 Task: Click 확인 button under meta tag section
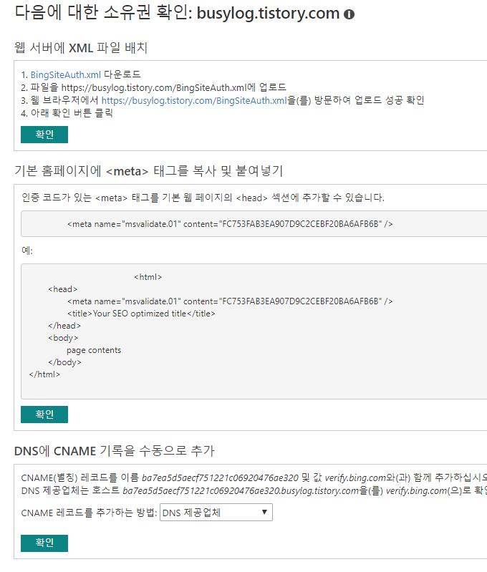click(44, 415)
